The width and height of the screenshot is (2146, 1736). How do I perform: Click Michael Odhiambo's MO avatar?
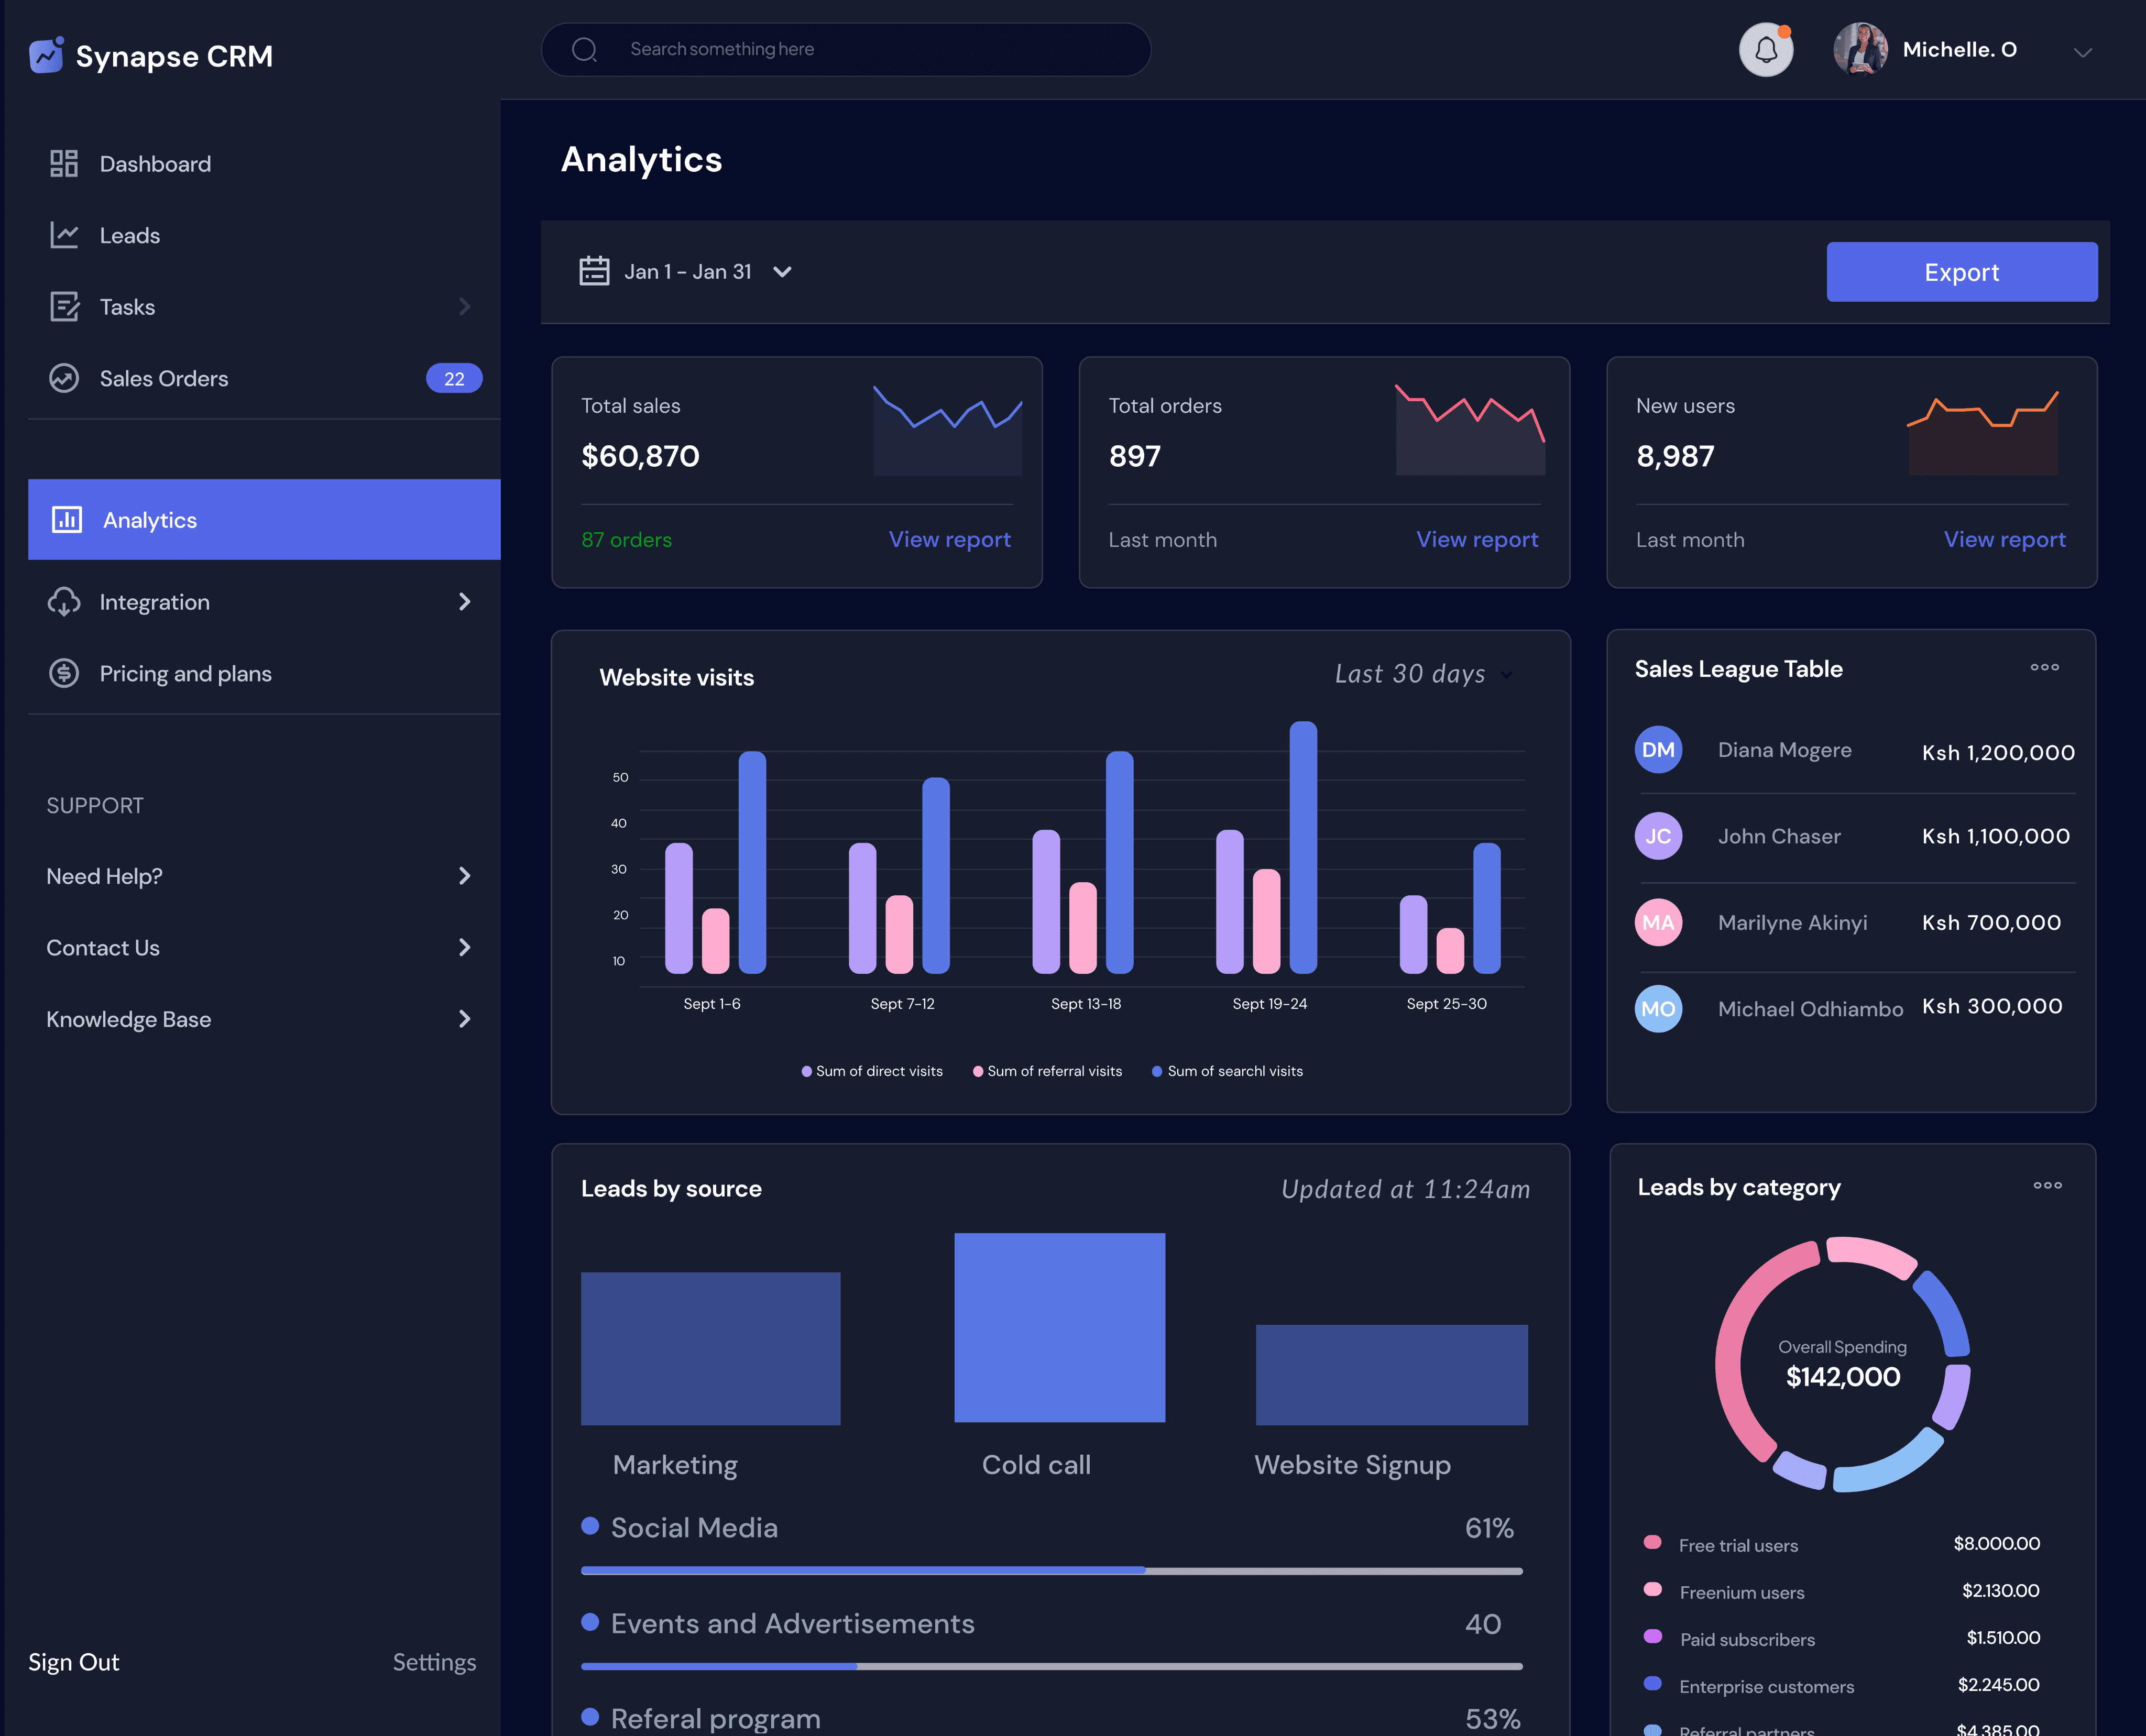1658,1009
